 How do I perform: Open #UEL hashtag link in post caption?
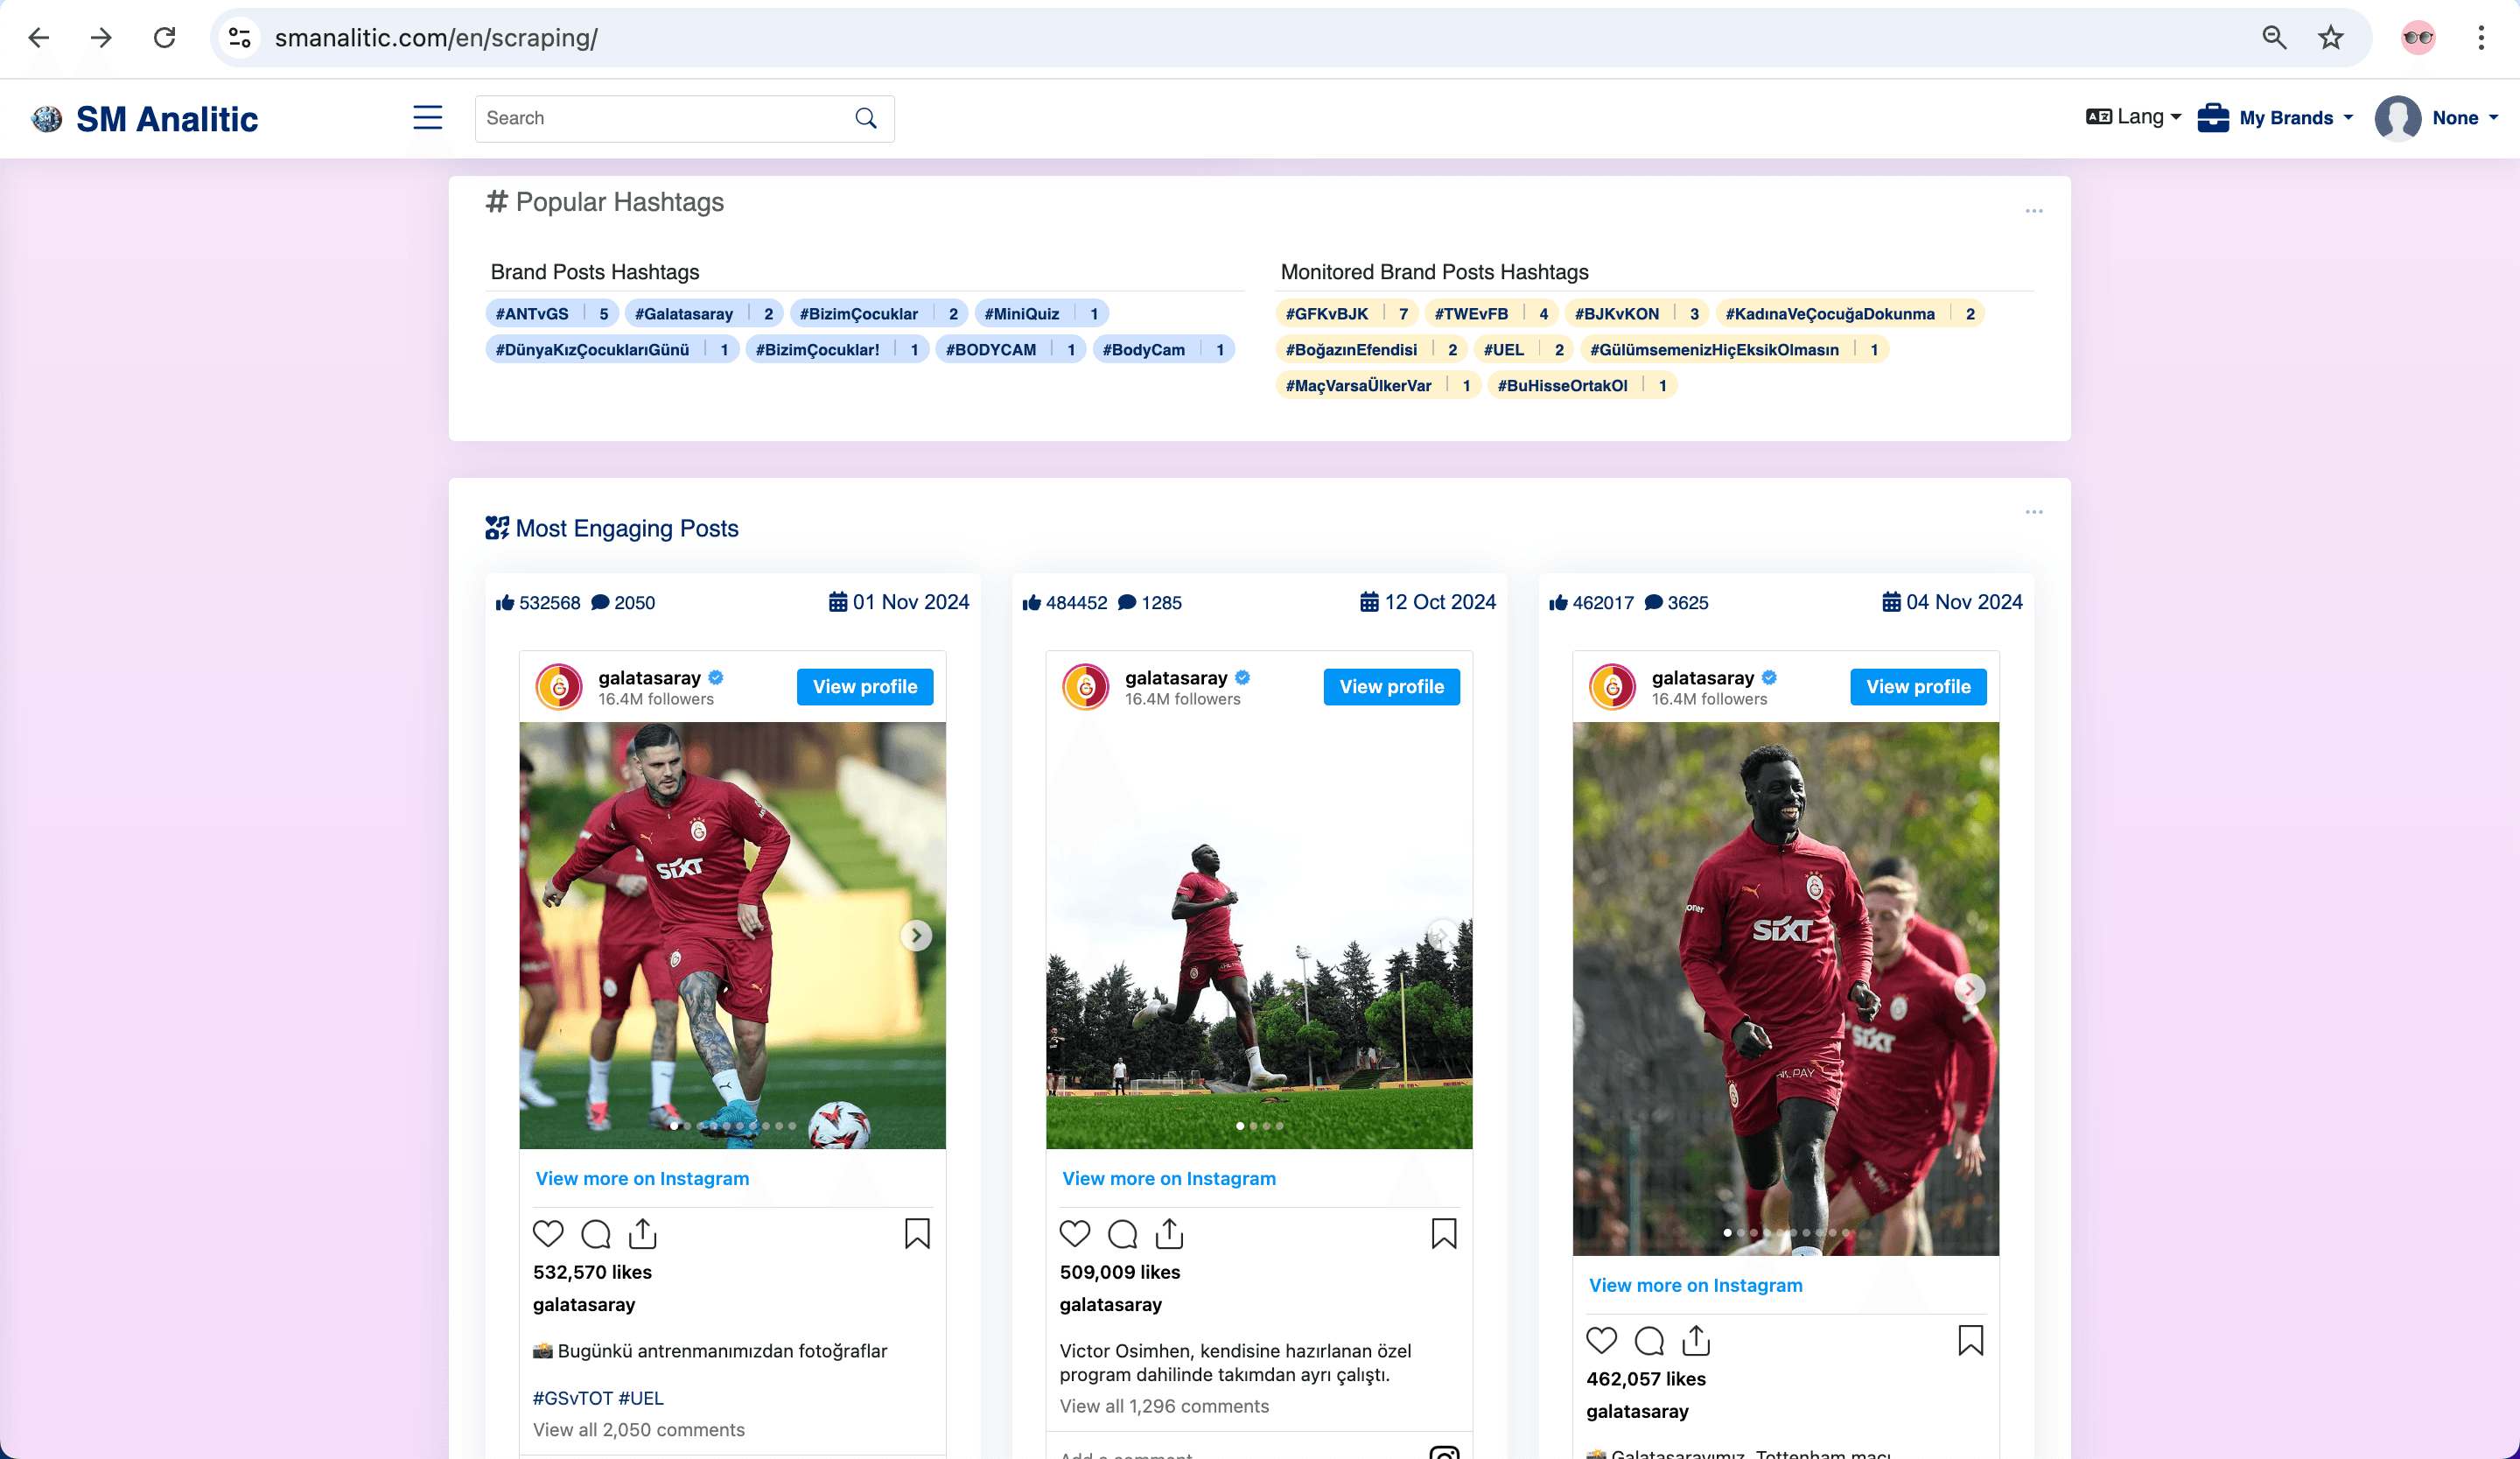[x=641, y=1399]
